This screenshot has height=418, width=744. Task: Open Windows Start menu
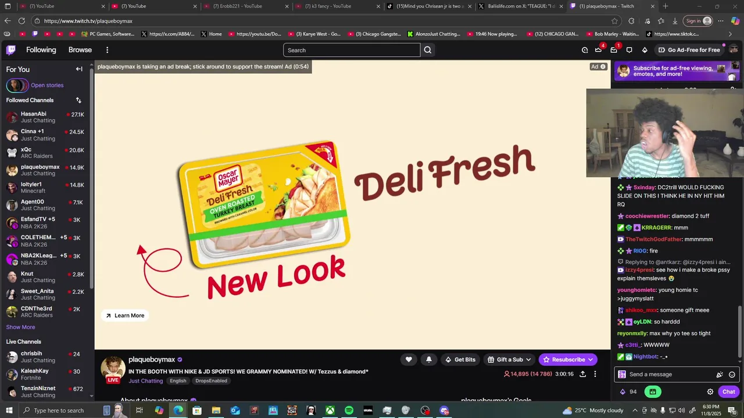[9, 410]
